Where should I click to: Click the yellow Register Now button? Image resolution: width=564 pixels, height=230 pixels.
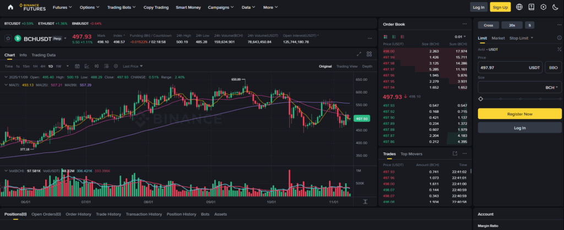pyautogui.click(x=519, y=114)
